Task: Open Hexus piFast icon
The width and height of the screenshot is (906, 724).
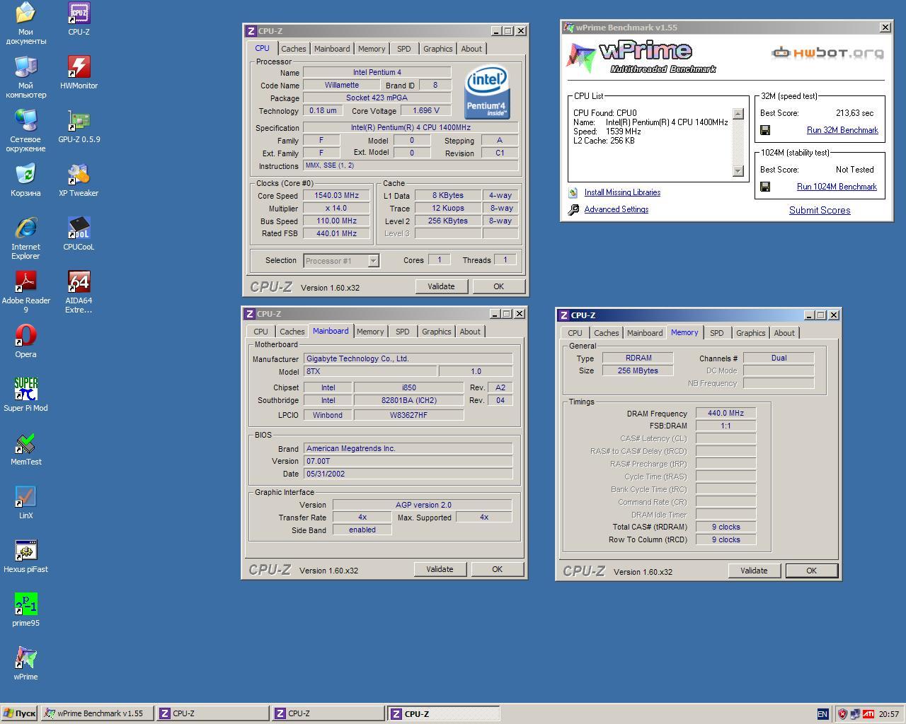Action: [25, 556]
